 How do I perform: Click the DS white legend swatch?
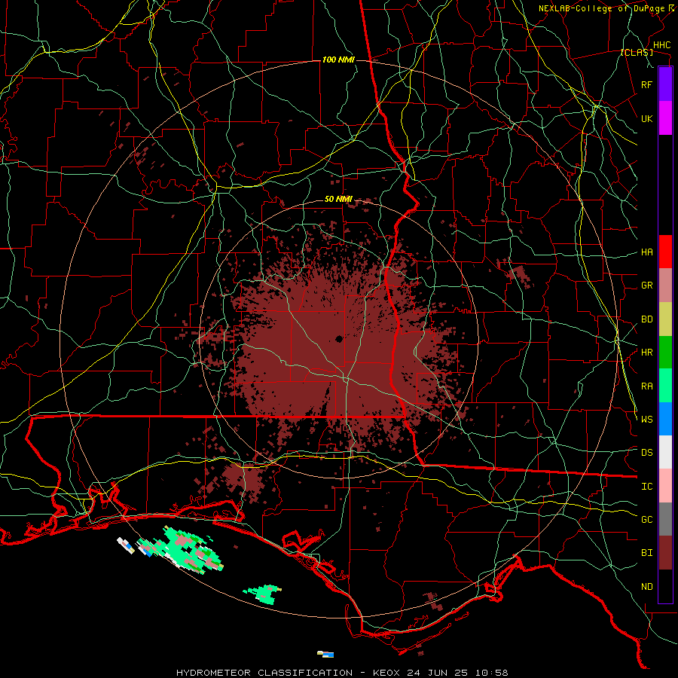[x=665, y=452]
